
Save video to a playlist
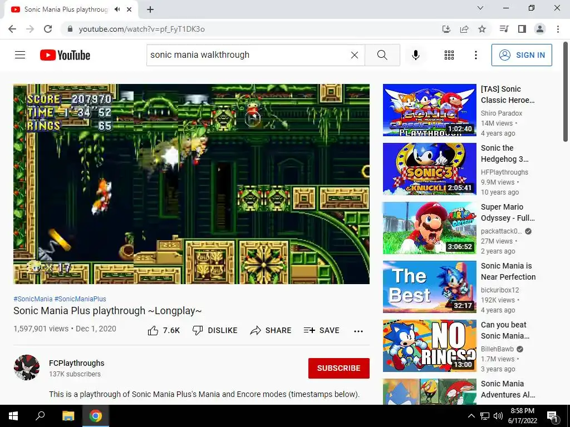click(x=322, y=330)
